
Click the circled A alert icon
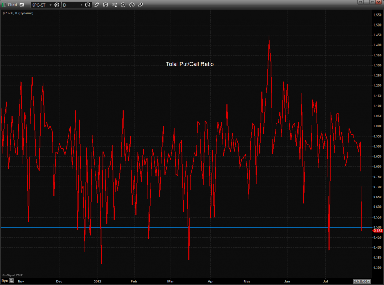coord(132,5)
